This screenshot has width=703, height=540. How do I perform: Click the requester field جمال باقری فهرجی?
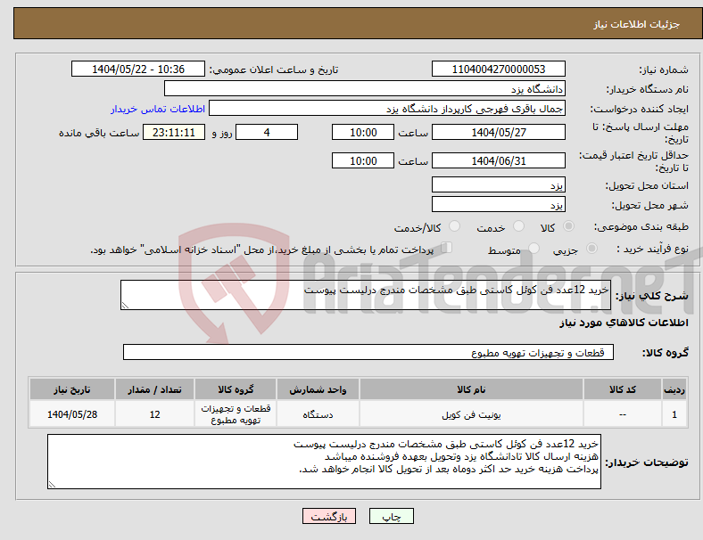coord(387,109)
